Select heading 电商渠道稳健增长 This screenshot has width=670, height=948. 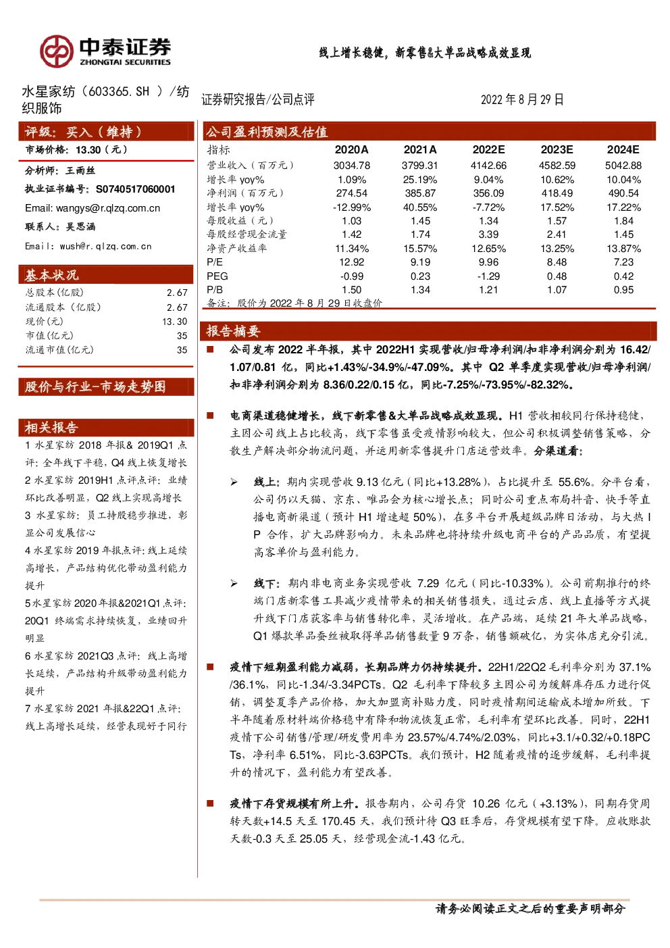[x=274, y=416]
